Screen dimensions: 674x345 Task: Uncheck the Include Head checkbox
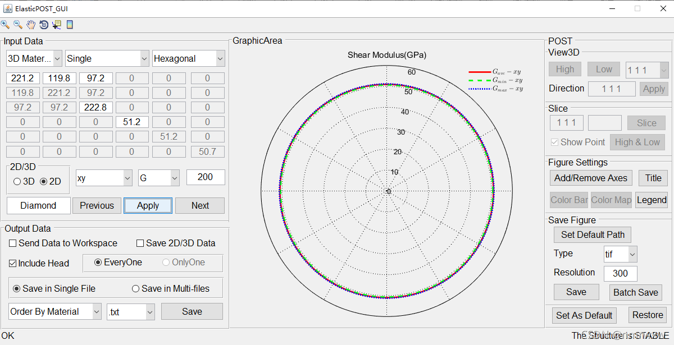(x=12, y=263)
